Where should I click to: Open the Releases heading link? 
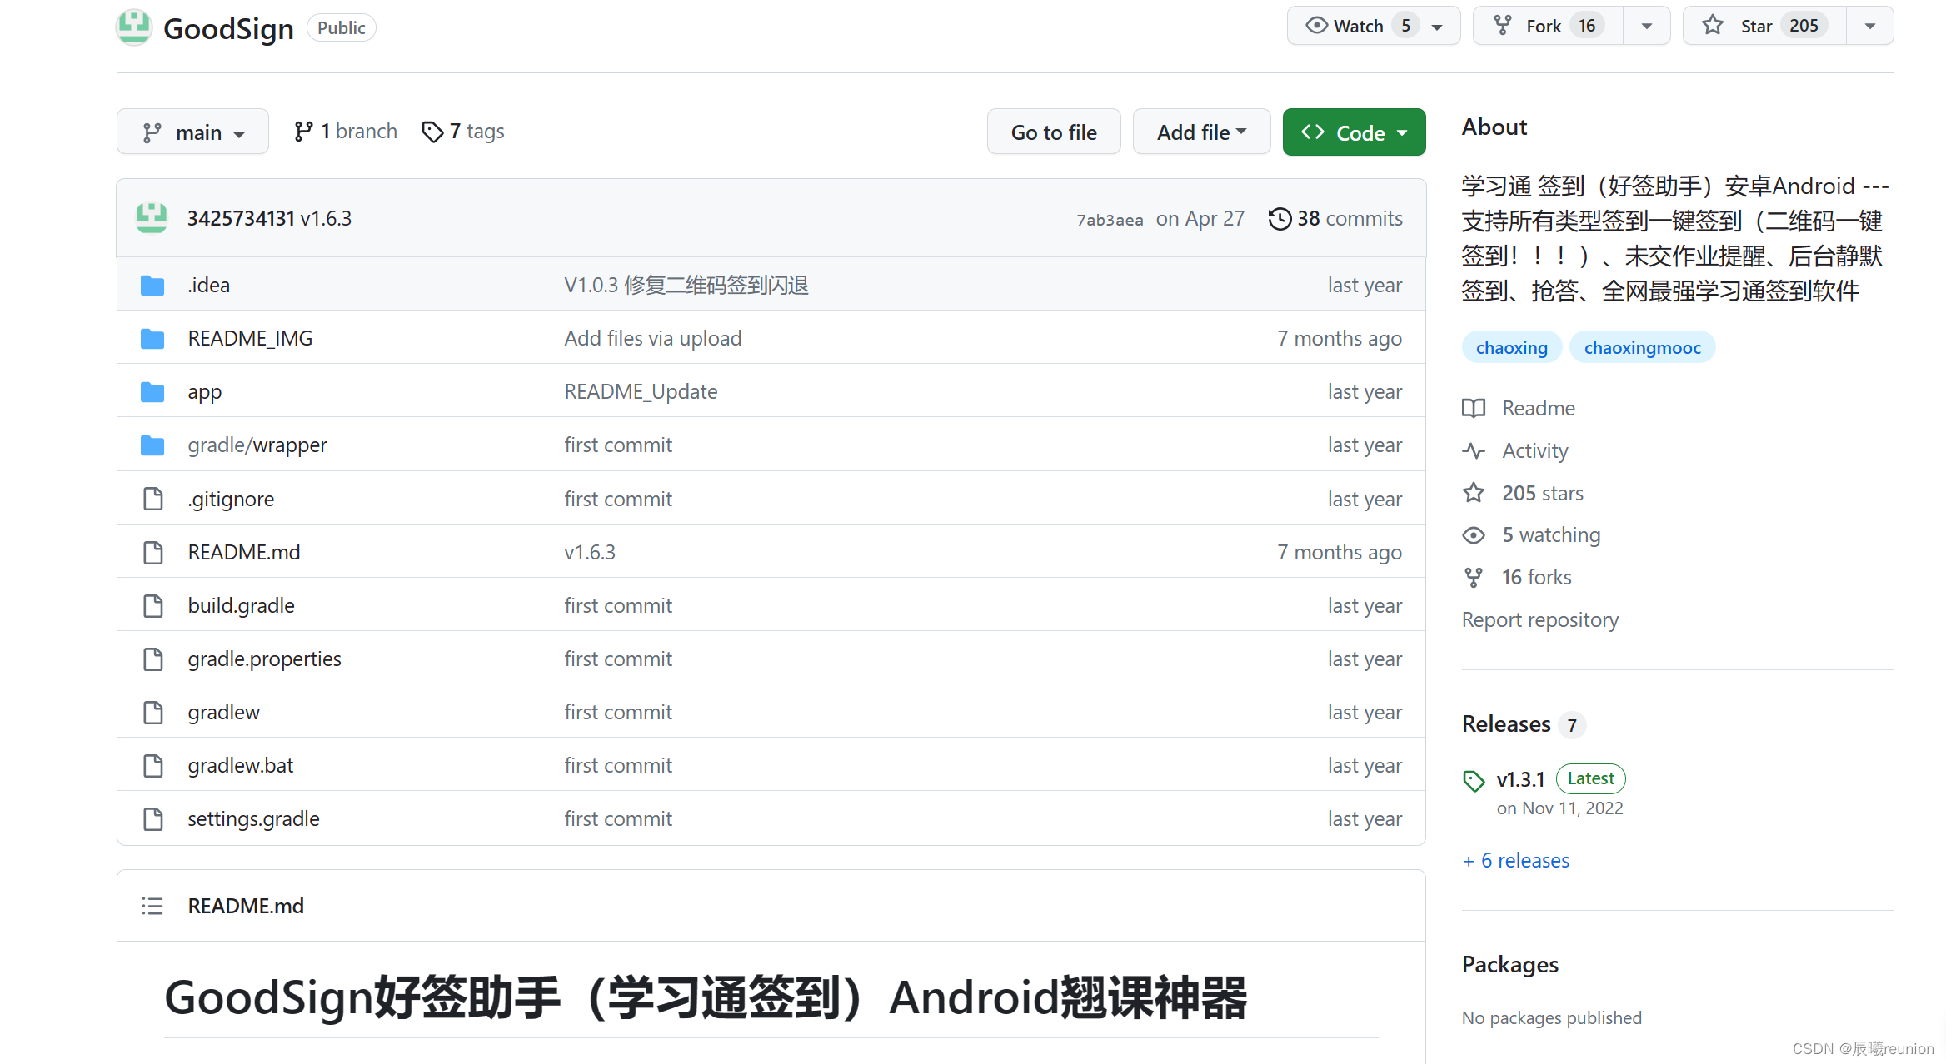(1506, 724)
